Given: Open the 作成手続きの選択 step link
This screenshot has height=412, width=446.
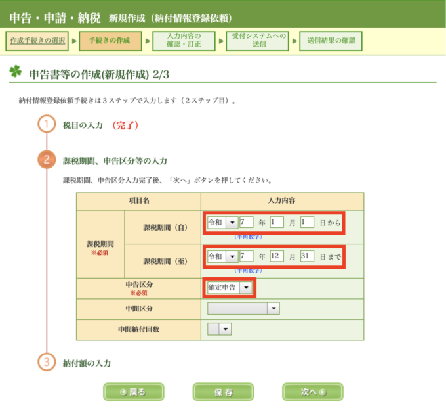Looking at the screenshot, I should point(37,41).
